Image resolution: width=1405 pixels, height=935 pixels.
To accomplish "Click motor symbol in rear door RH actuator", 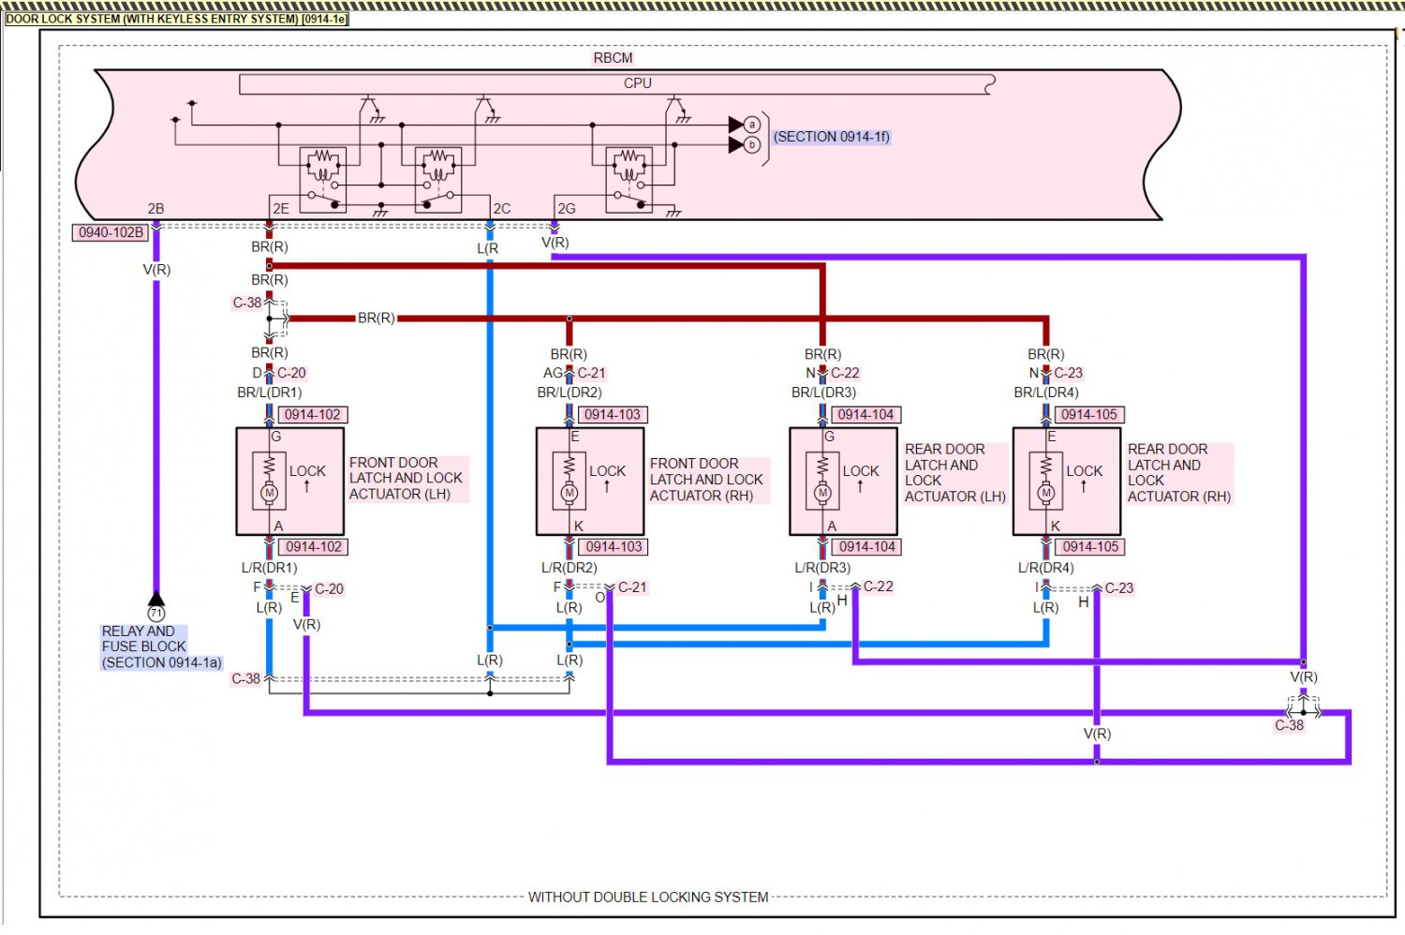I will click(x=1046, y=493).
